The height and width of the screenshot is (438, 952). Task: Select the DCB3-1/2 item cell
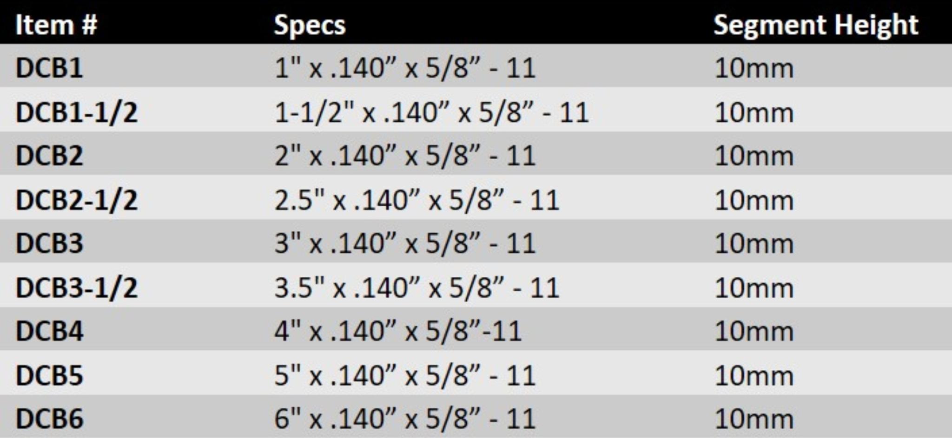tap(77, 288)
